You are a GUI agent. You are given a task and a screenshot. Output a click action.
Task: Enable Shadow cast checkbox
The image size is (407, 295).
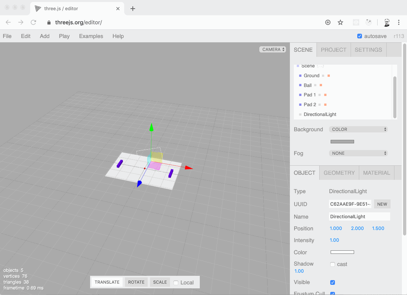coord(333,264)
